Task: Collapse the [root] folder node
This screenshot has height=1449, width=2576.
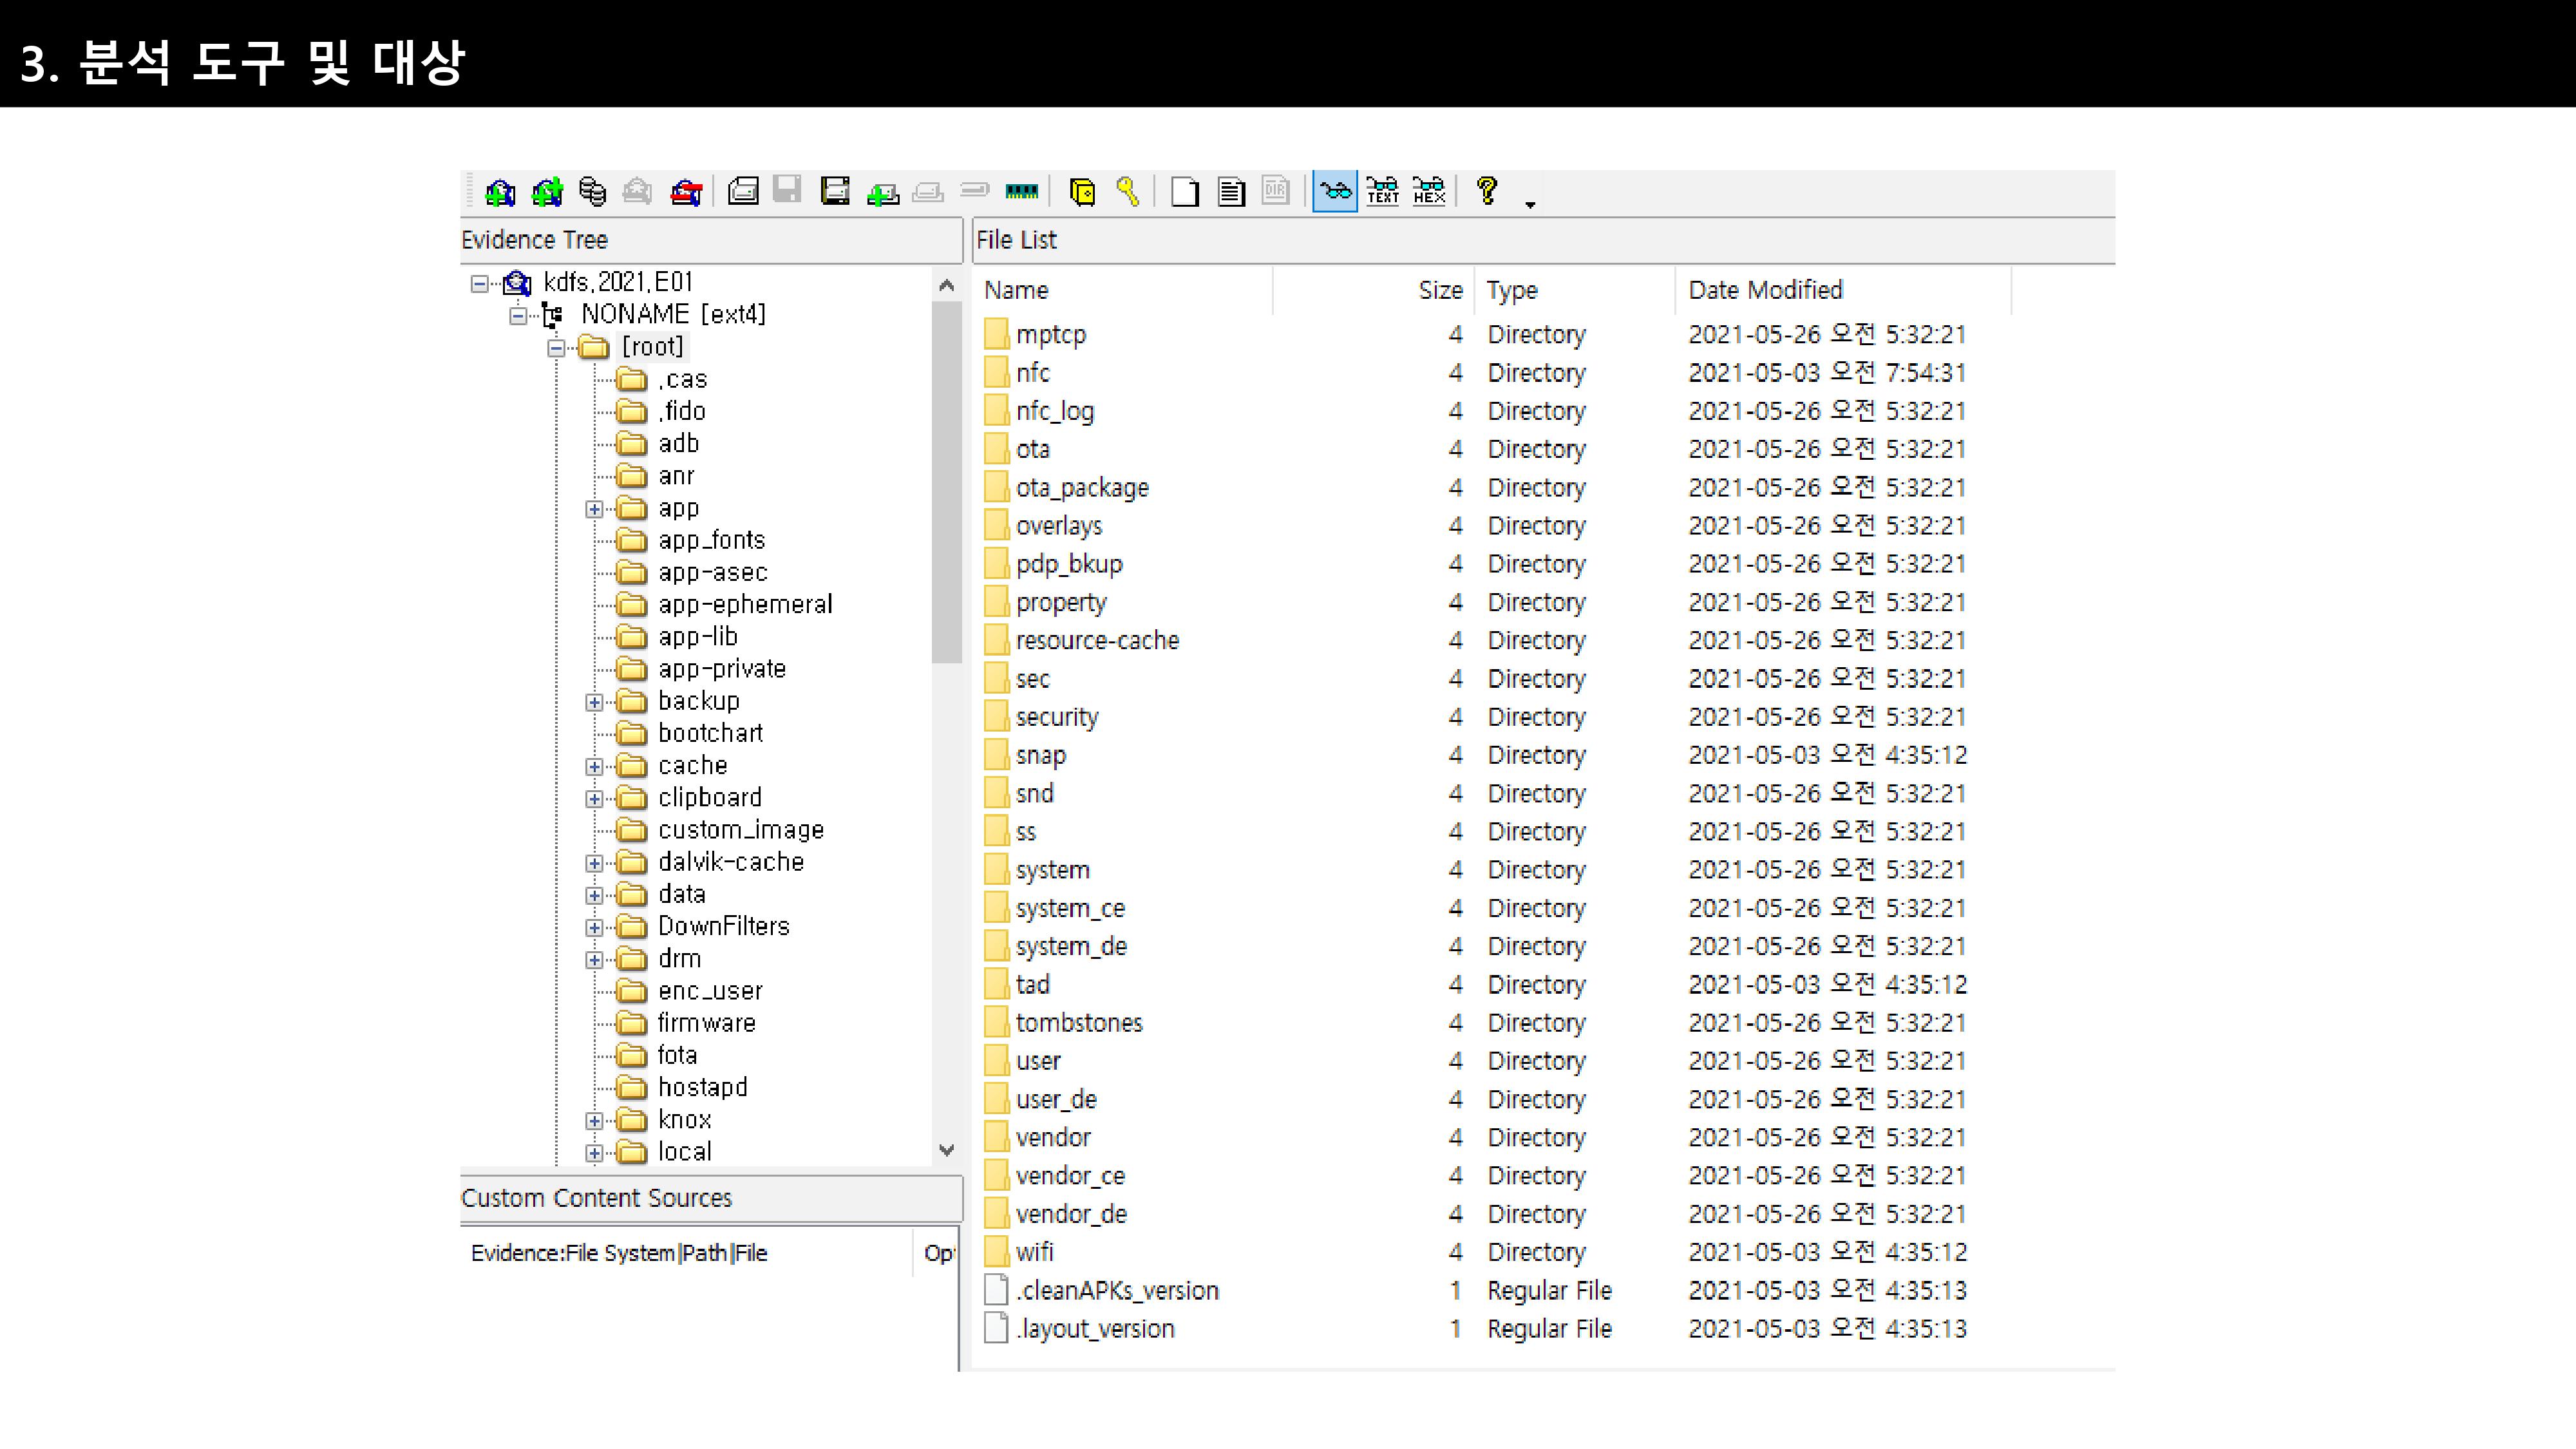Action: pos(556,348)
